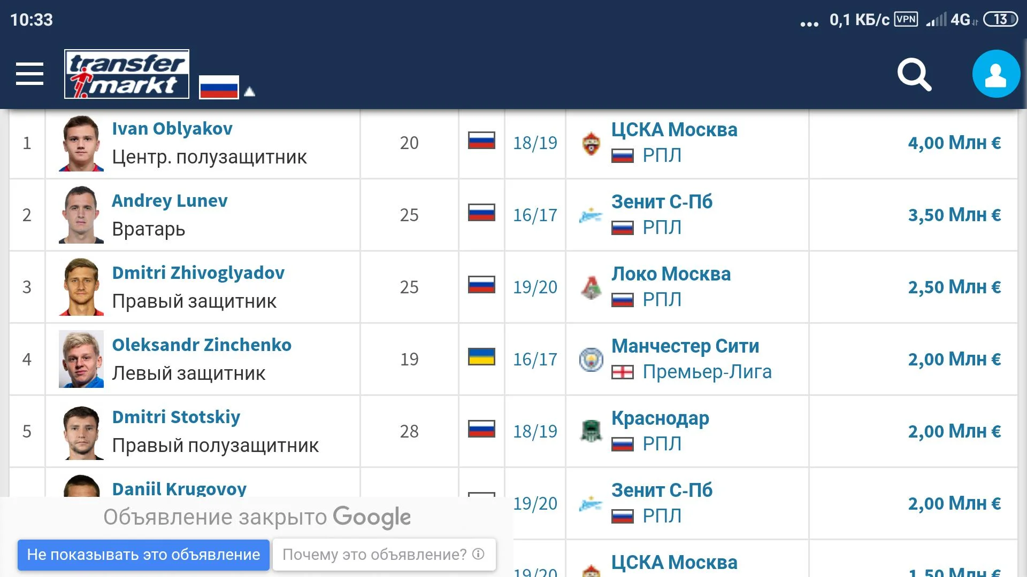
Task: Click the Krasnodar club crest
Action: (x=591, y=432)
